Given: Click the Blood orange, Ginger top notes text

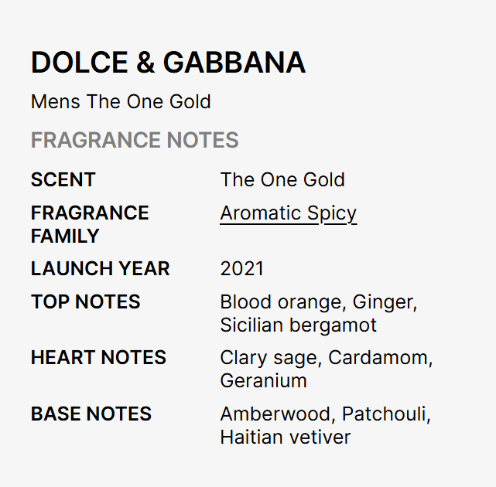Looking at the screenshot, I should 318,302.
